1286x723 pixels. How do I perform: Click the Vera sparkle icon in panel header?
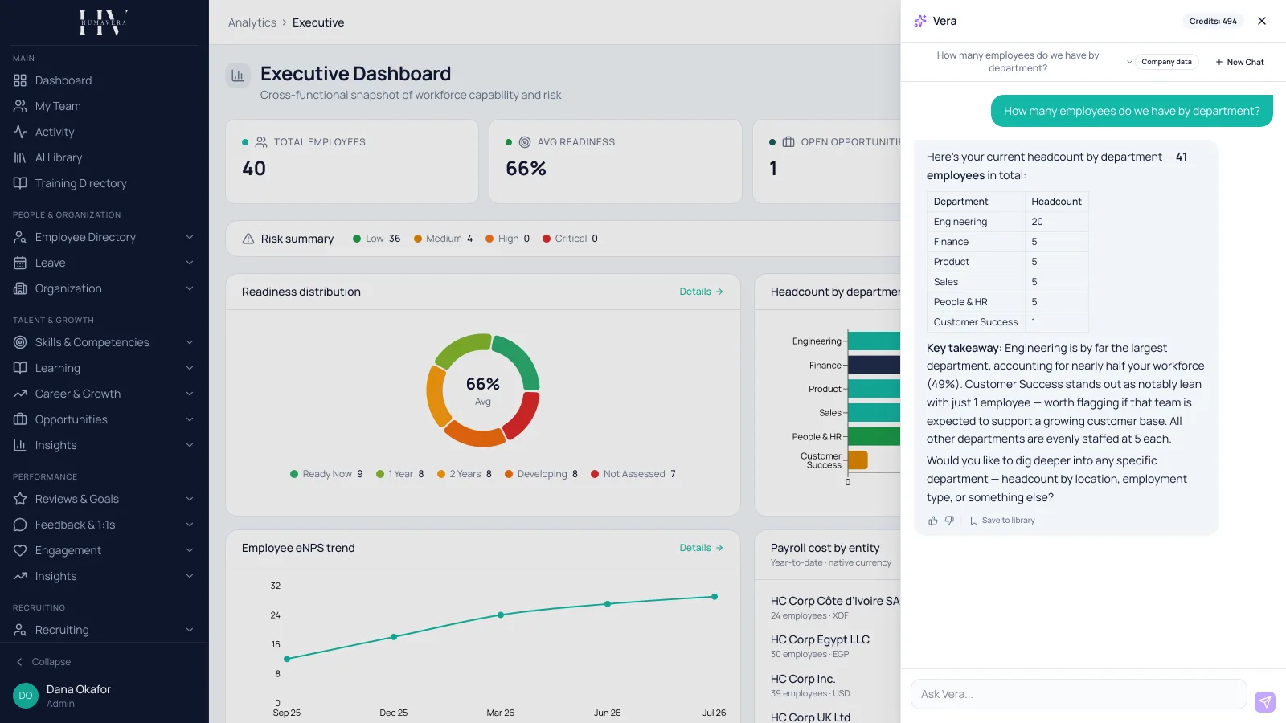tap(920, 21)
